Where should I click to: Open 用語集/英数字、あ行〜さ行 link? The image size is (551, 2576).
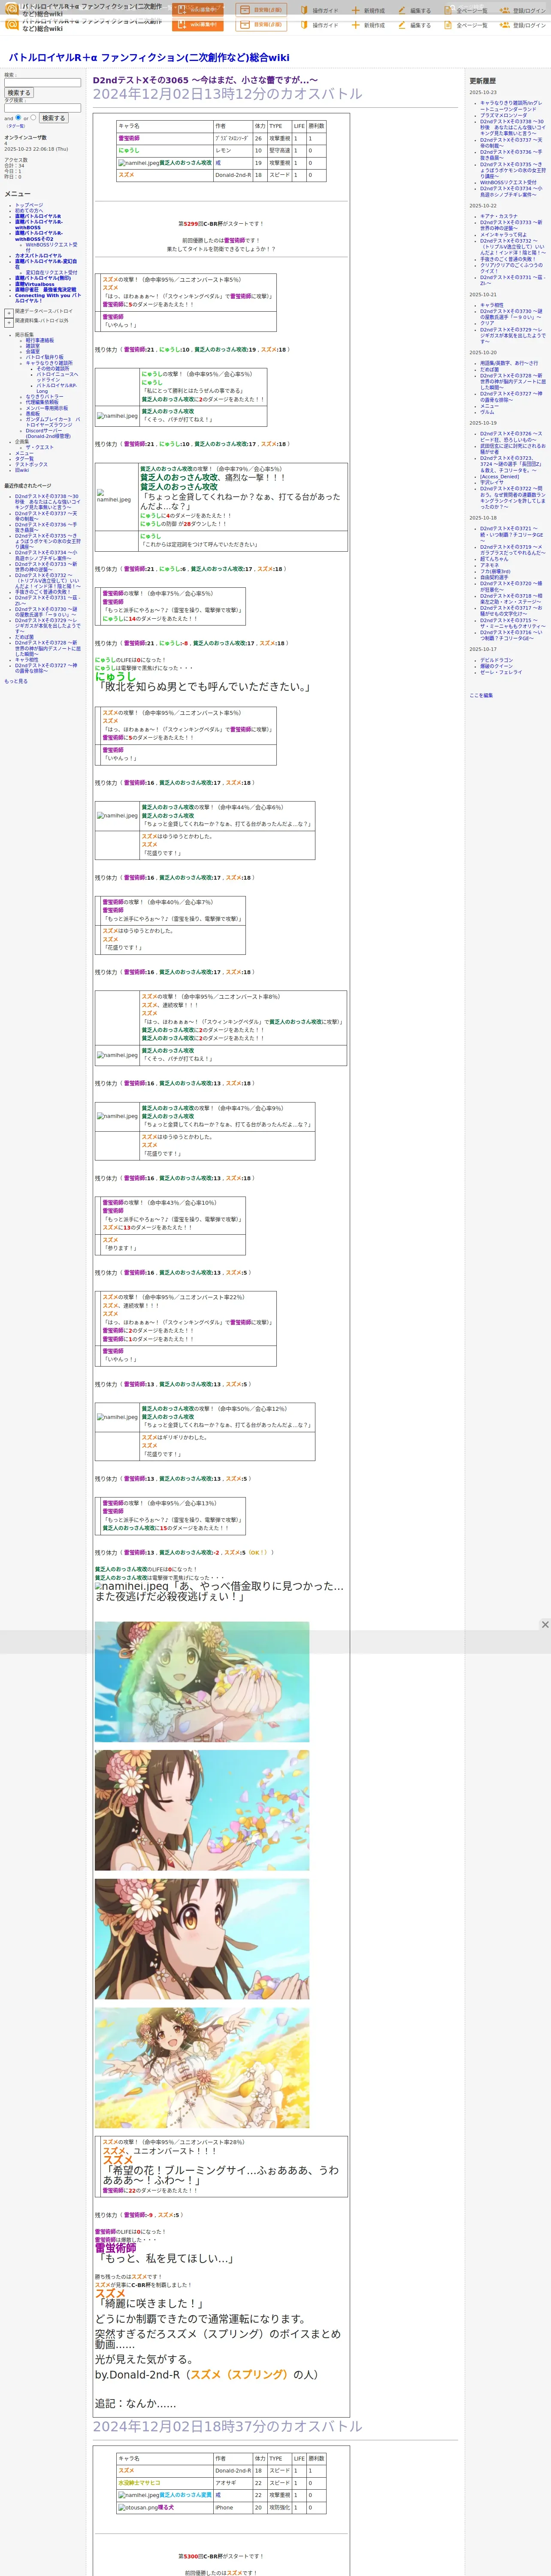(x=509, y=363)
